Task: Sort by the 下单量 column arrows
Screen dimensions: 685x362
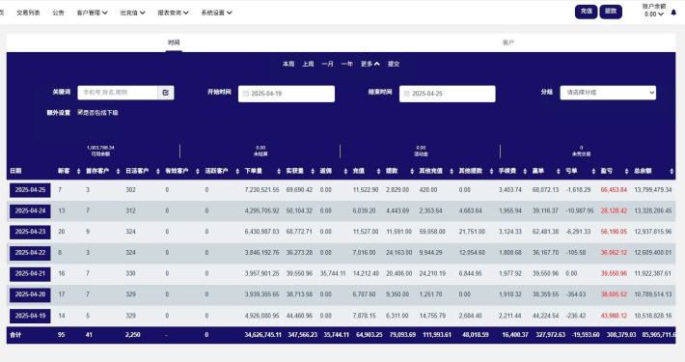Action: pos(279,171)
